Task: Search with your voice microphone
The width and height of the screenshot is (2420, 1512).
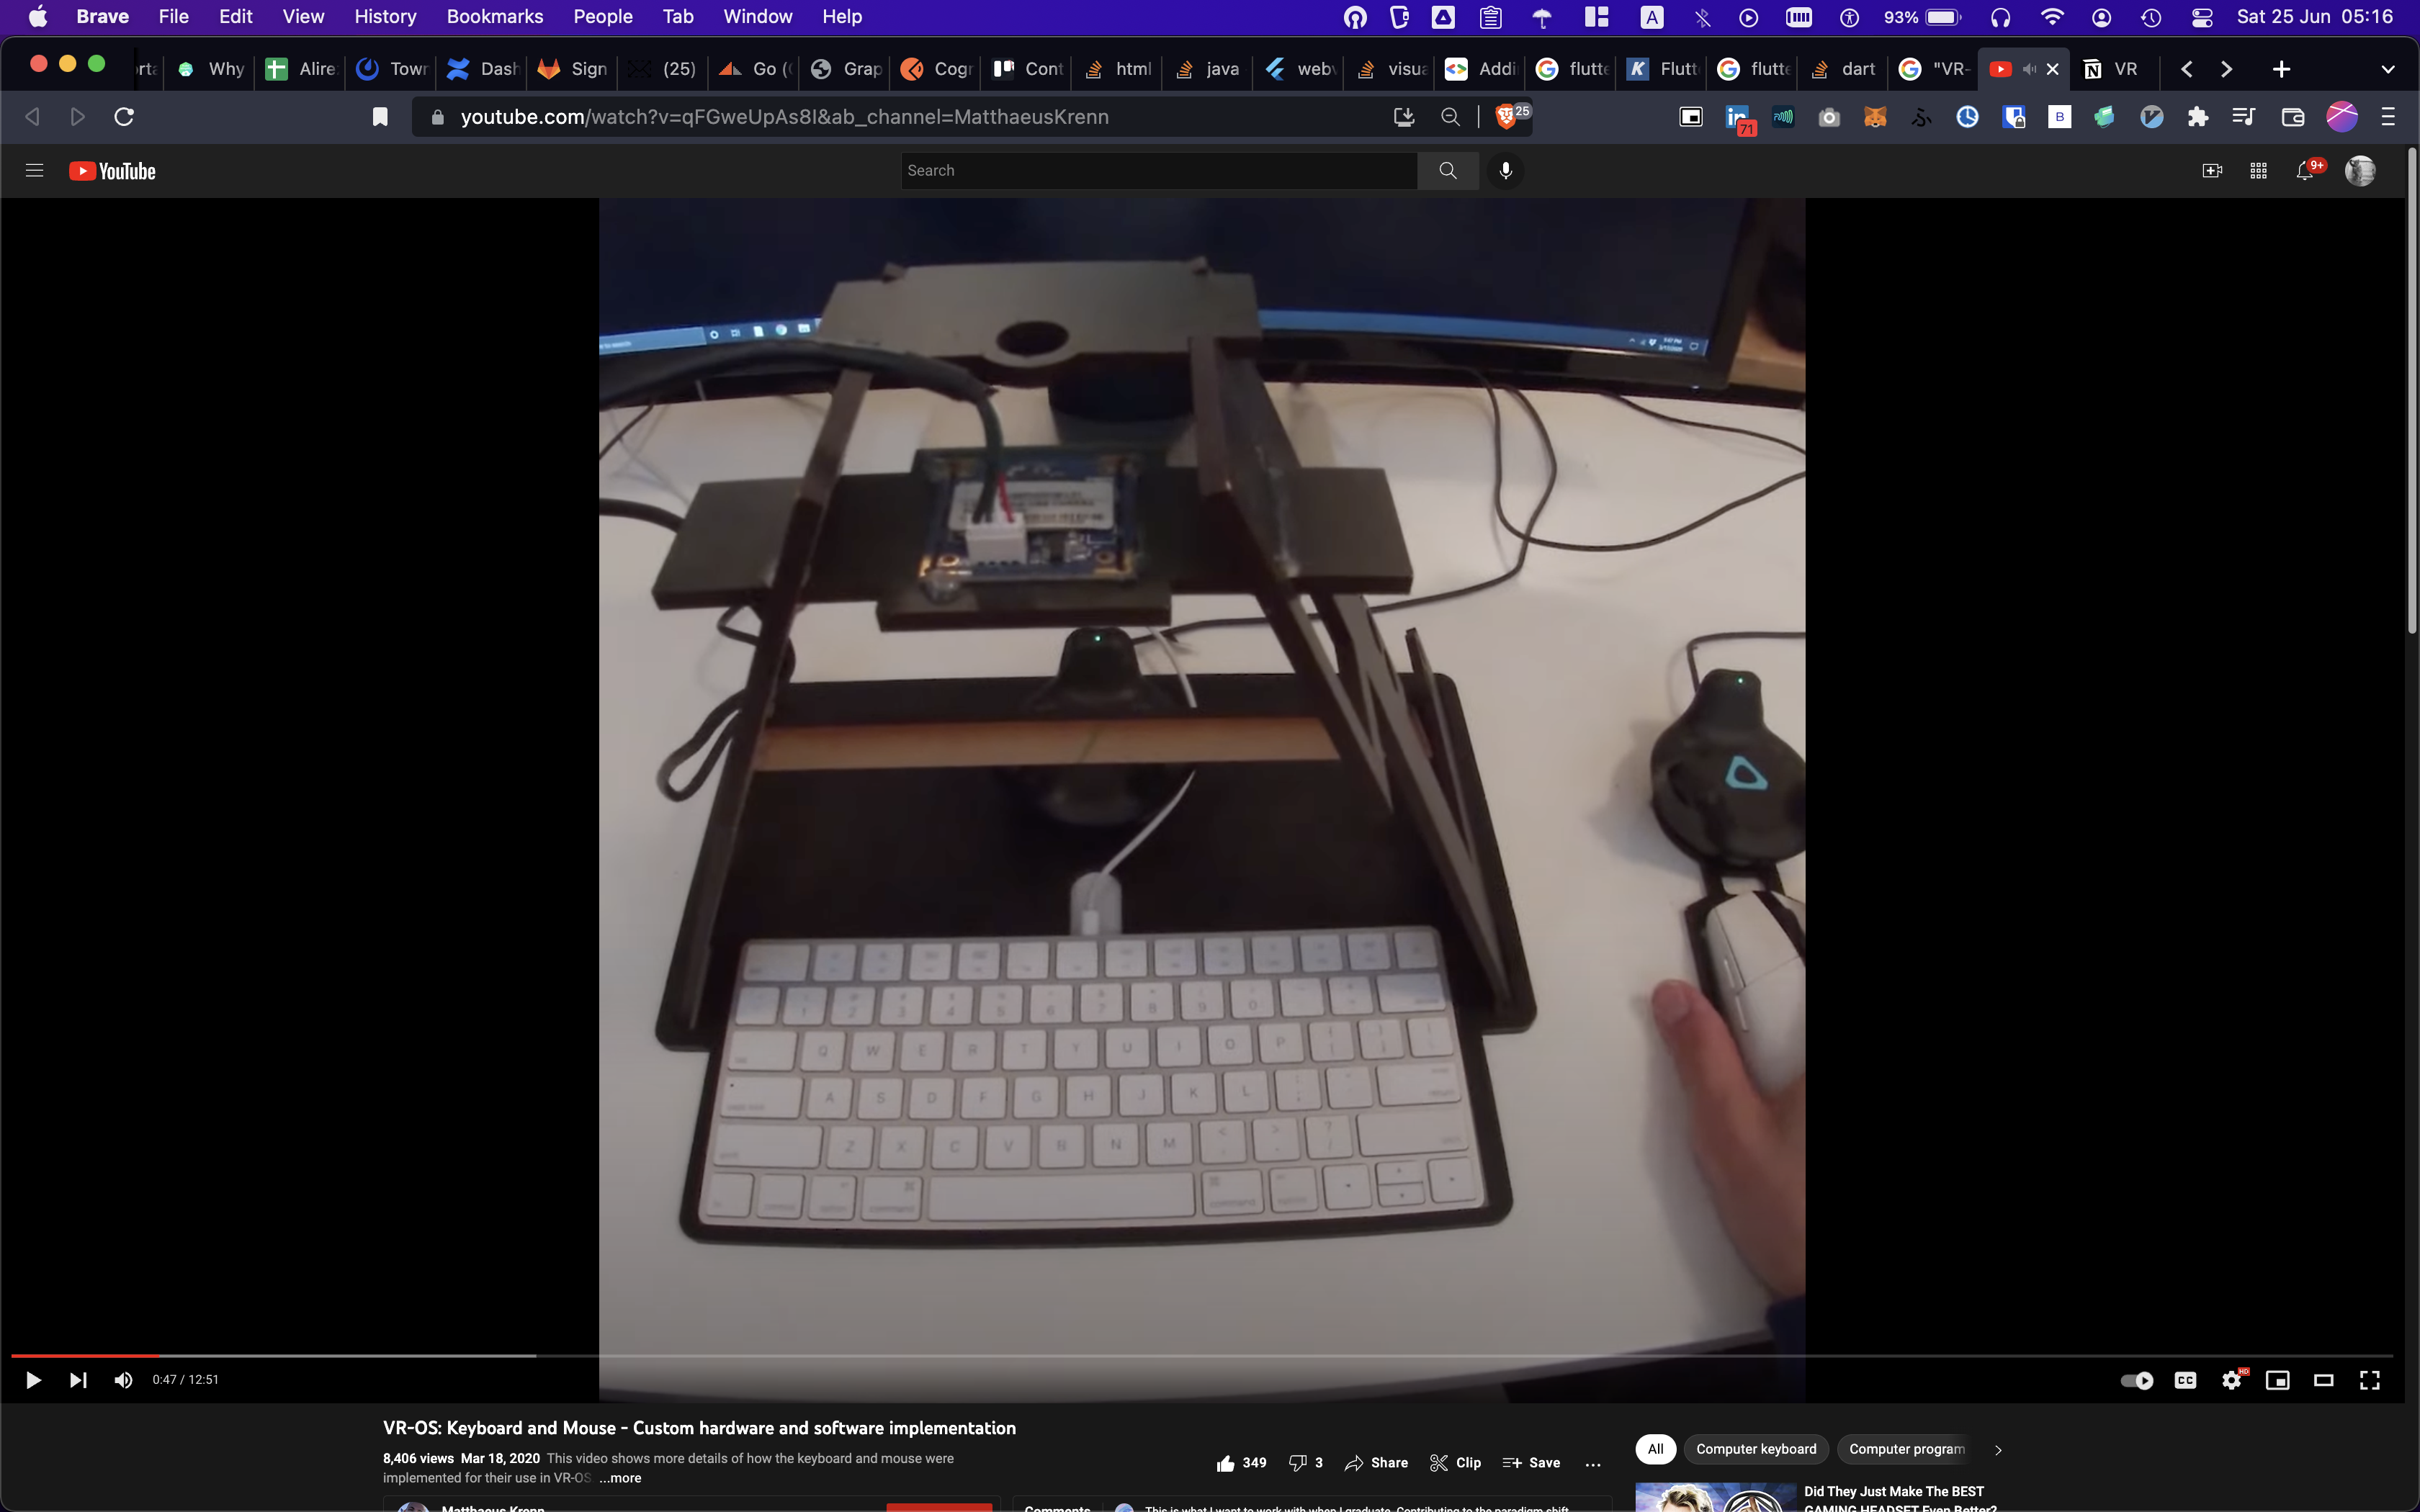Action: pyautogui.click(x=1505, y=171)
